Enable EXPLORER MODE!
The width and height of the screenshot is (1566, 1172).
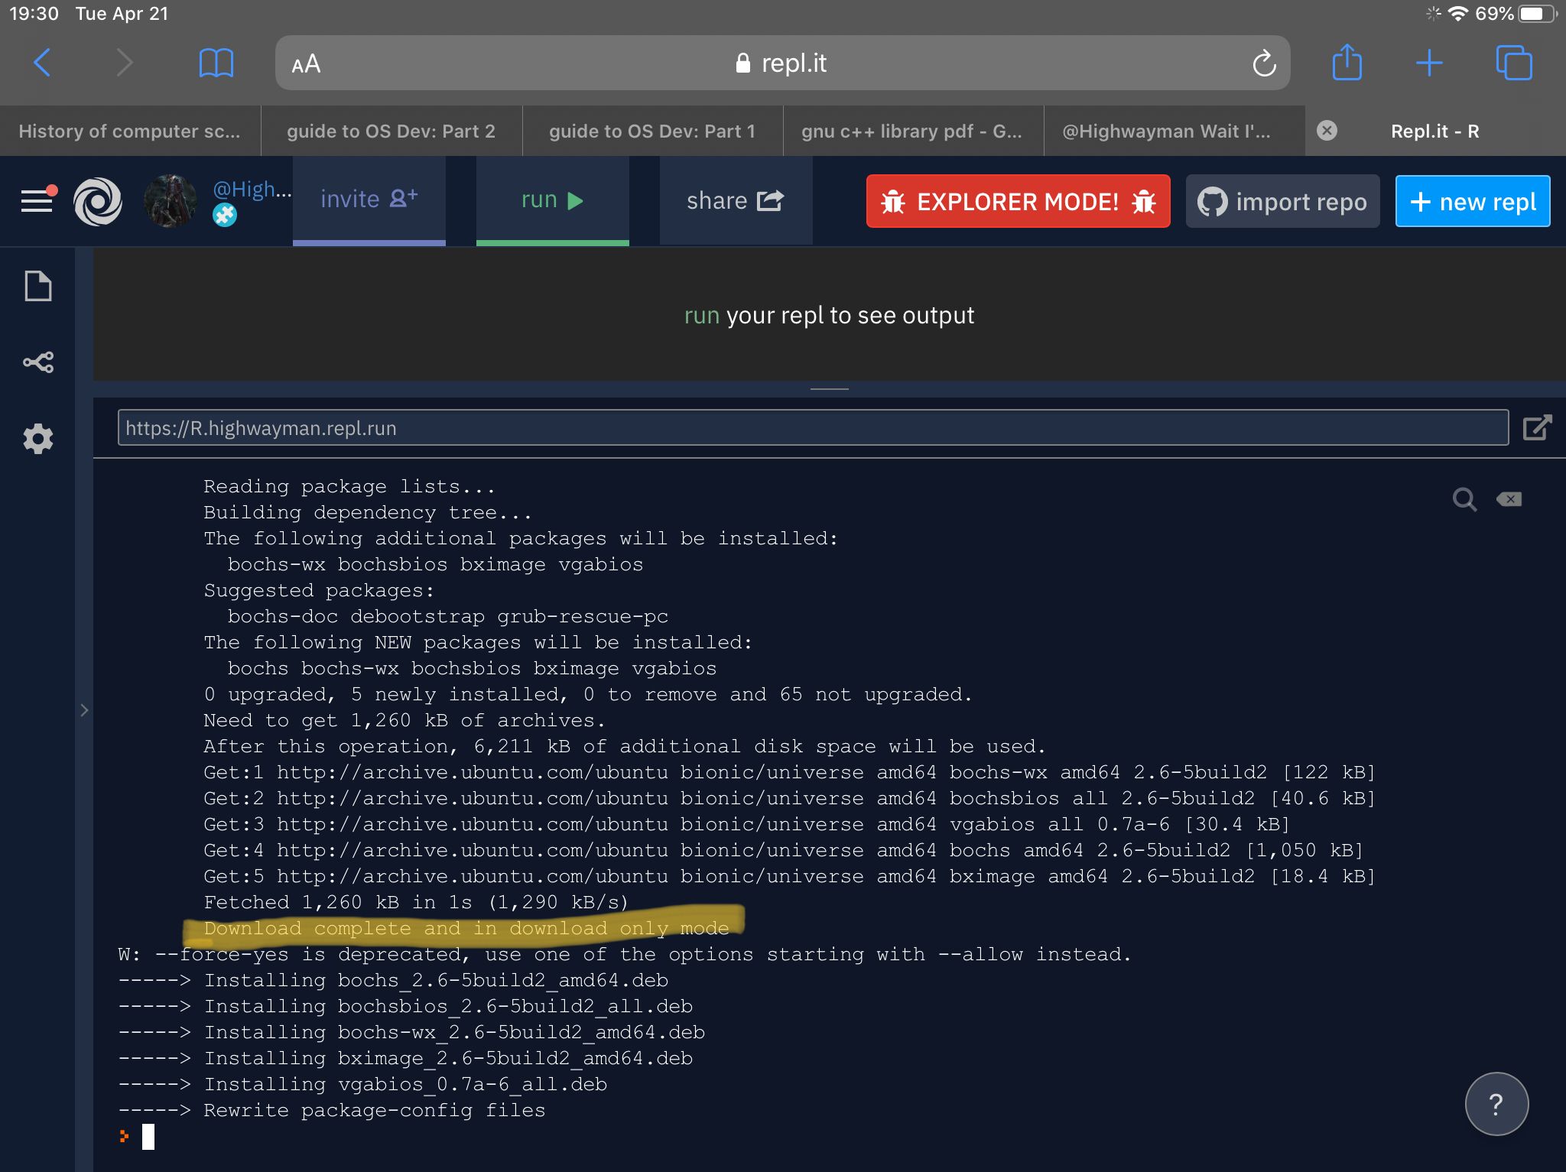tap(1018, 201)
